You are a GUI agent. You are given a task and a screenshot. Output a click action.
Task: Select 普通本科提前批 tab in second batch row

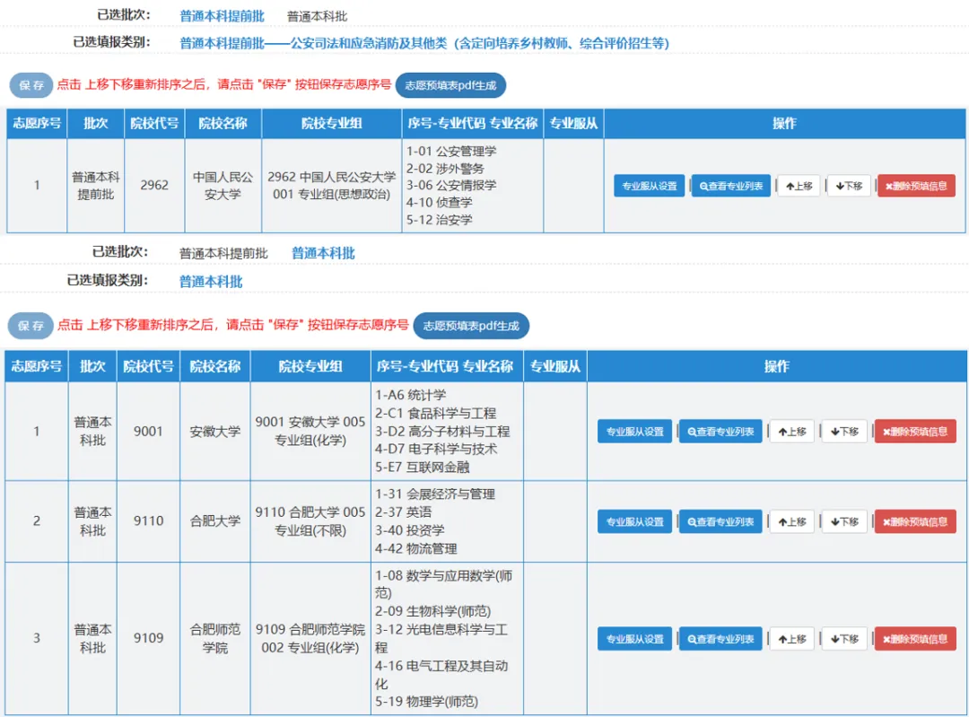223,253
